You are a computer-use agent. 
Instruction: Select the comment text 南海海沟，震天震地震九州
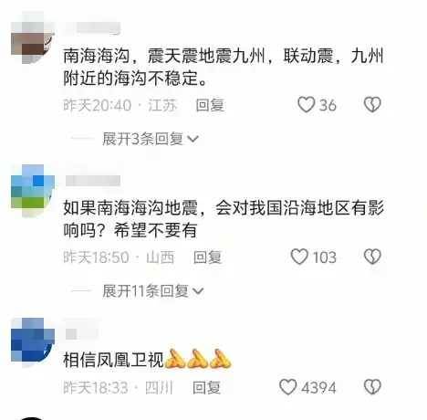(164, 57)
